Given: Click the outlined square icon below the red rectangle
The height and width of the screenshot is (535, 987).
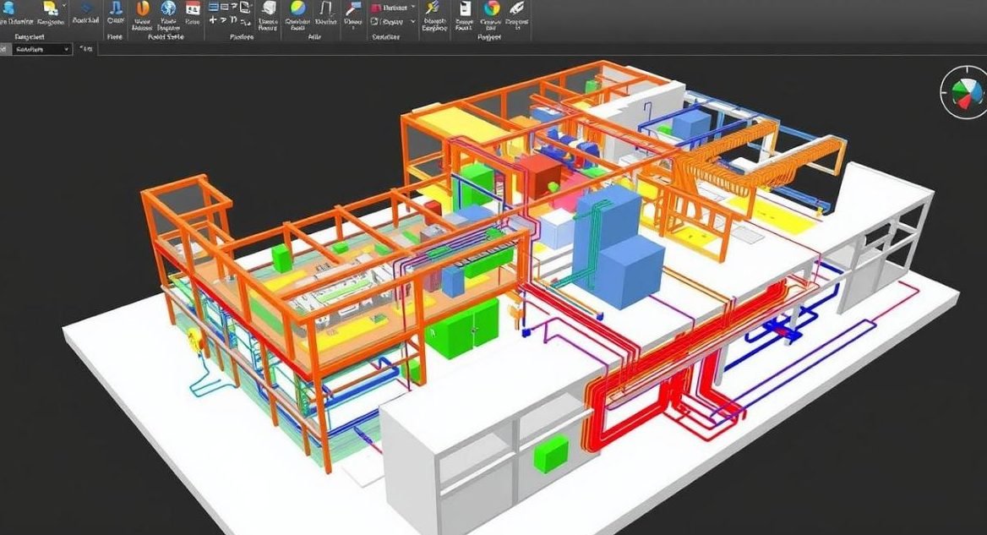Looking at the screenshot, I should (x=375, y=21).
